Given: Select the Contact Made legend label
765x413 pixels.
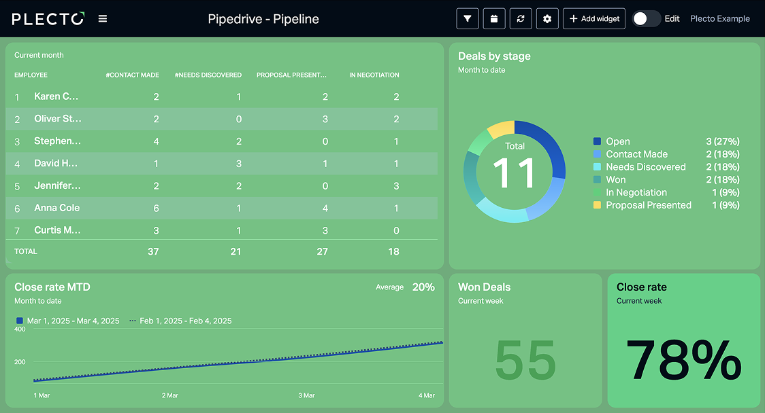Looking at the screenshot, I should [636, 154].
